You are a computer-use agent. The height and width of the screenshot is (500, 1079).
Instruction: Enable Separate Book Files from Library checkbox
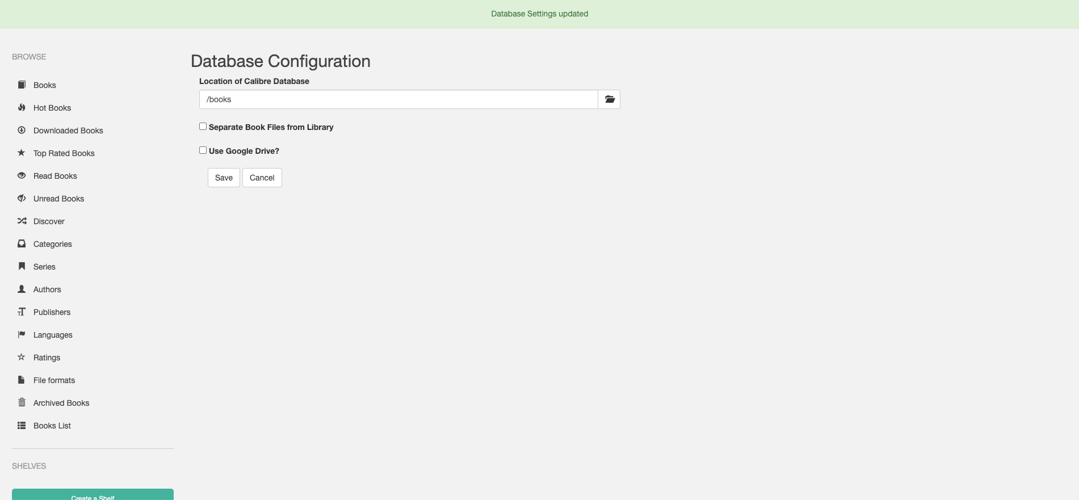[x=203, y=127]
